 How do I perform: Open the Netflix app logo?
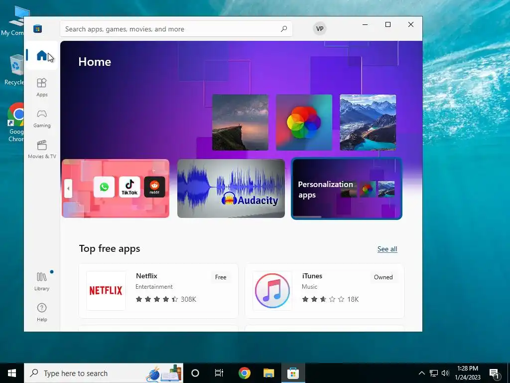(x=106, y=291)
